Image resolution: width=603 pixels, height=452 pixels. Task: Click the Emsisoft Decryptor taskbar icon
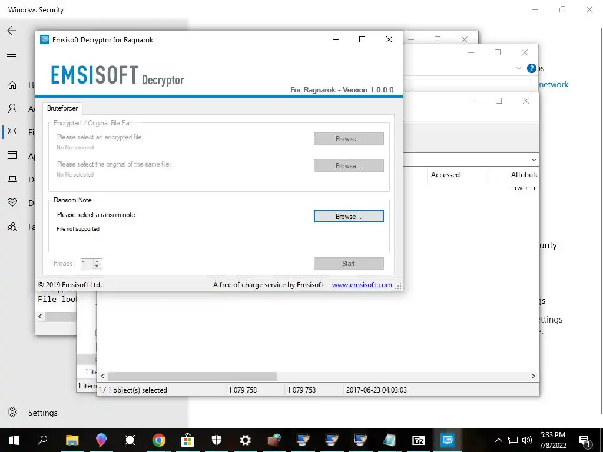pyautogui.click(x=448, y=440)
